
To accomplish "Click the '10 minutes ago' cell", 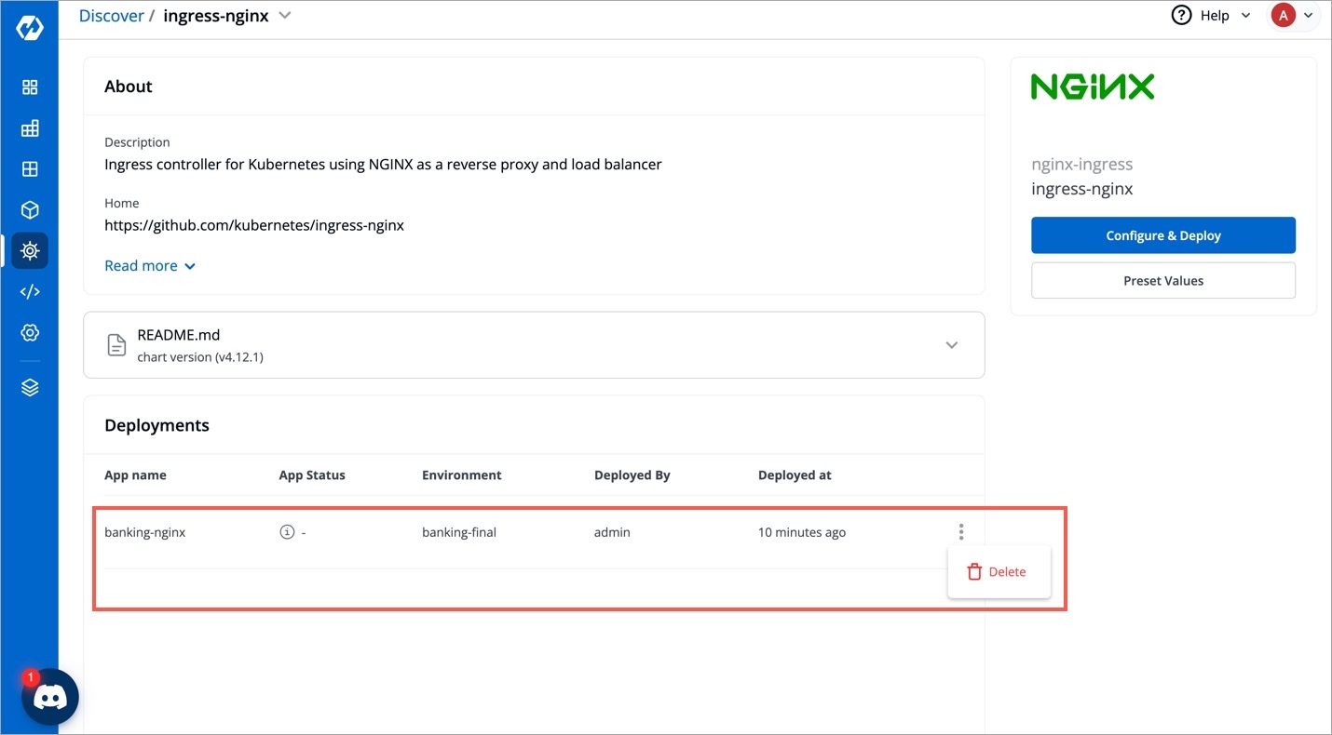I will click(802, 533).
